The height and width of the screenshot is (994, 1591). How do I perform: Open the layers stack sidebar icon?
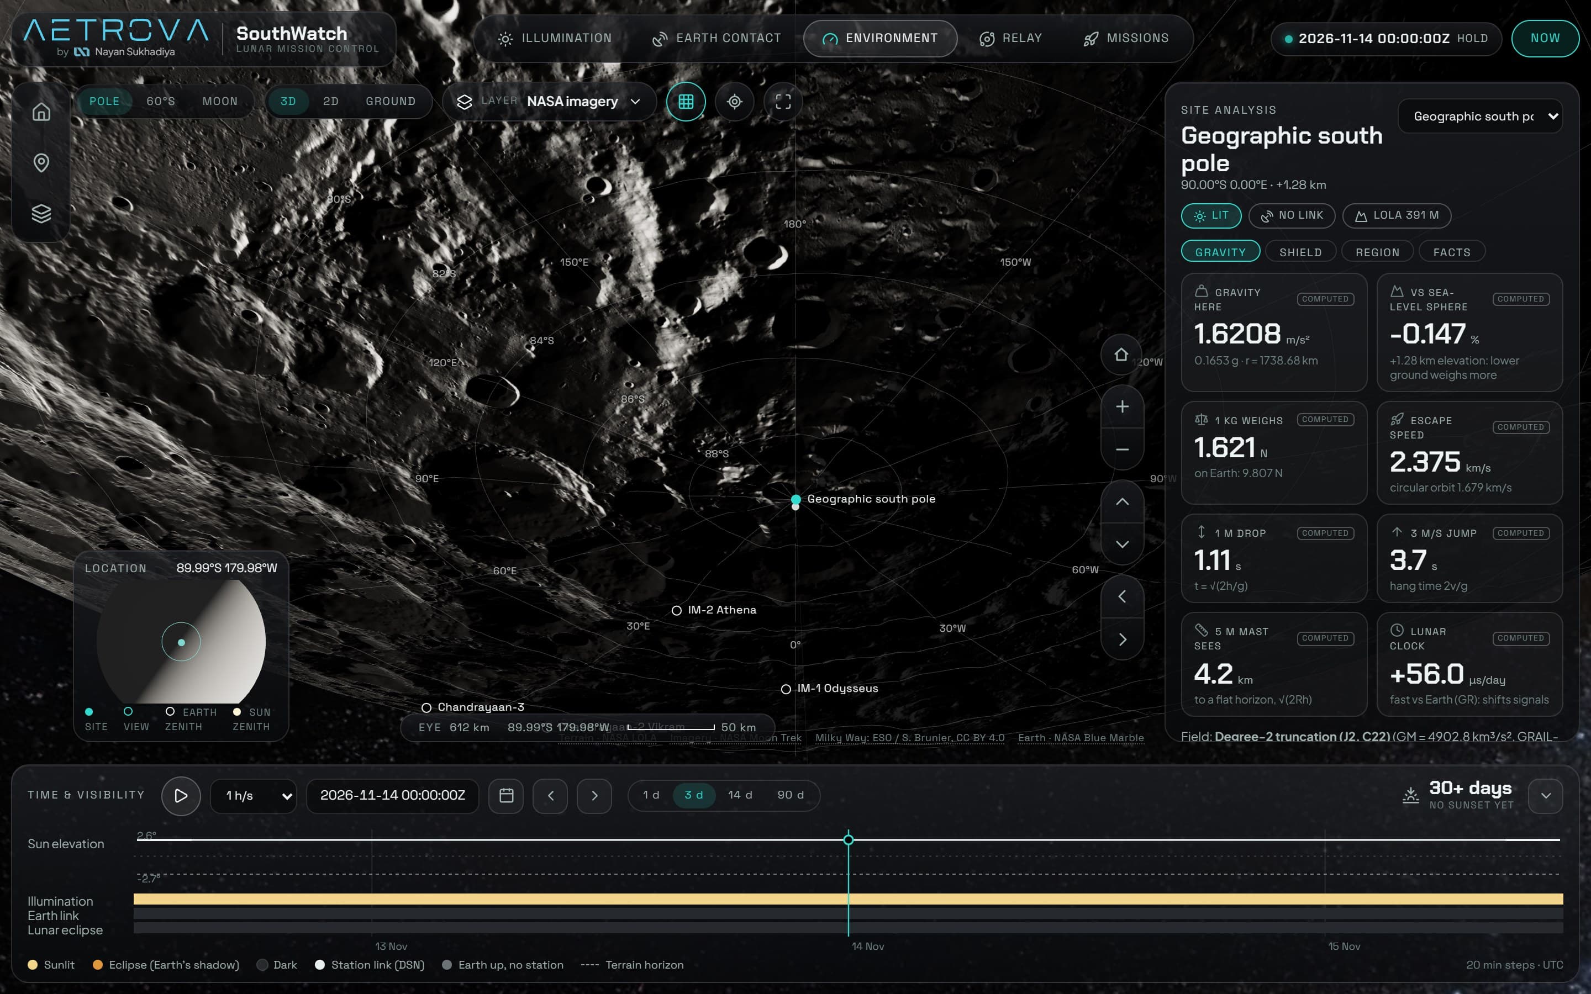(x=41, y=214)
